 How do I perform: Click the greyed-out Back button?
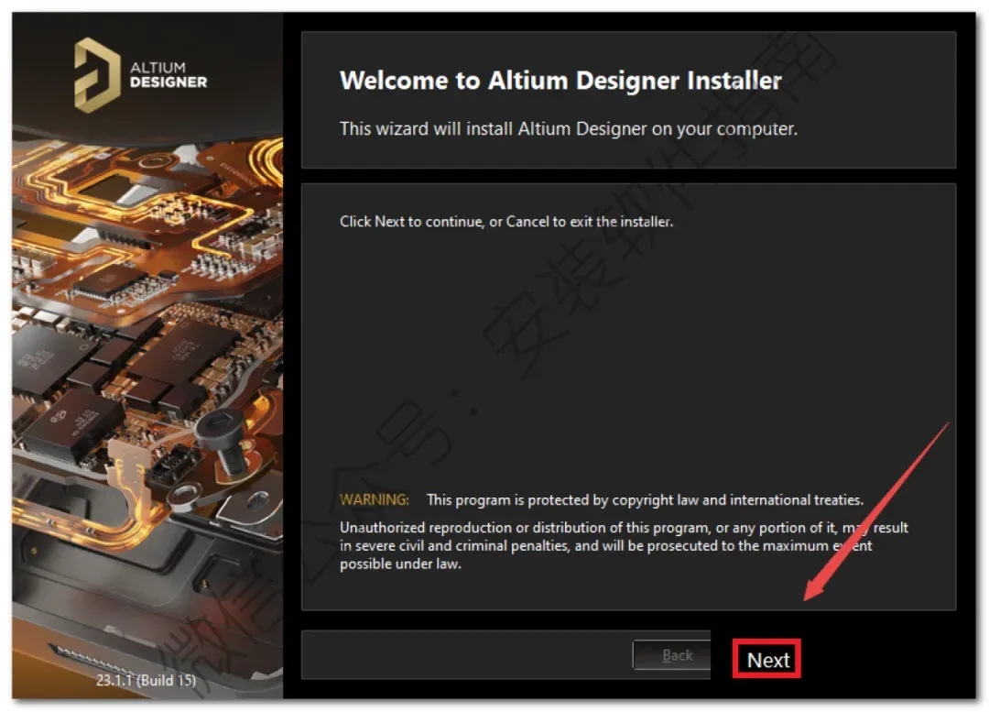click(x=674, y=655)
